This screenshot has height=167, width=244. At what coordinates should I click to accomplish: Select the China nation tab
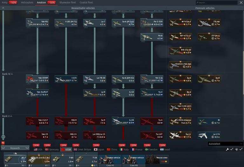pyautogui.click(x=112, y=150)
